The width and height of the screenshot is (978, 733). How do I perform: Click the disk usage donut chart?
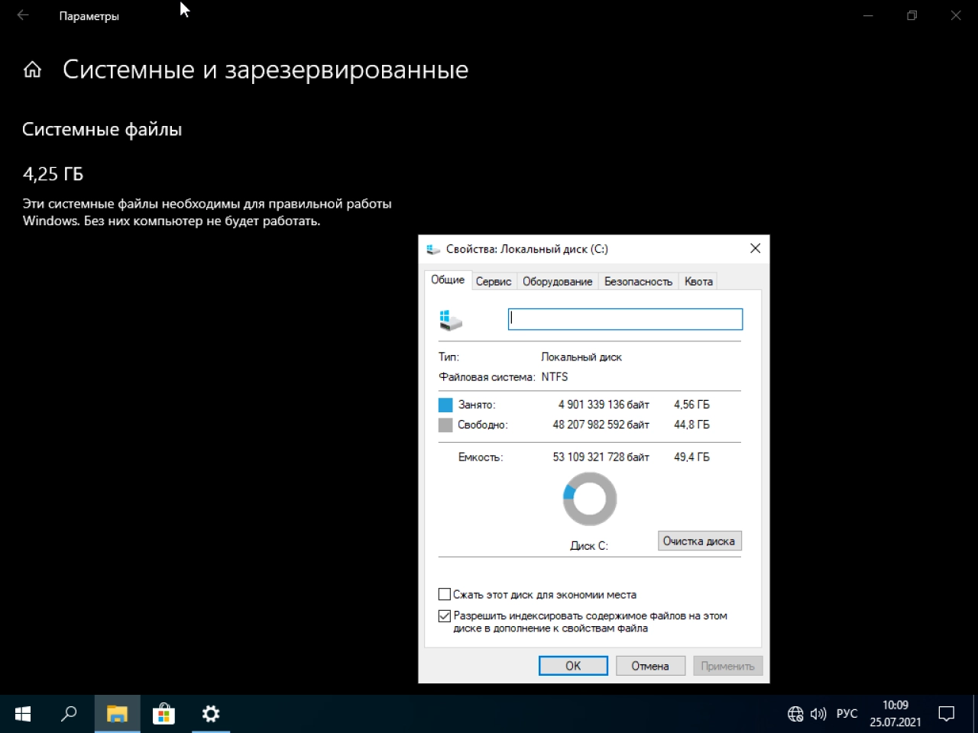point(590,499)
